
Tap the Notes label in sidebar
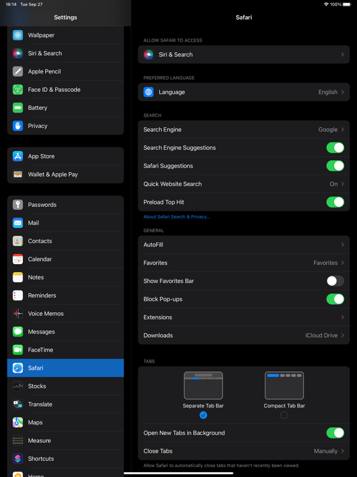(36, 277)
